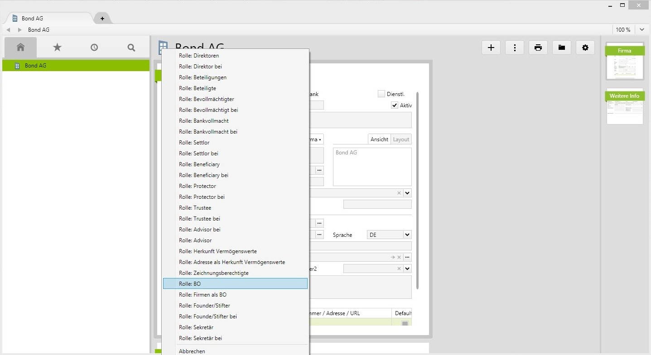Viewport: 651px width, 355px height.
Task: Enable the Dienstl. checkbox
Action: tap(381, 94)
